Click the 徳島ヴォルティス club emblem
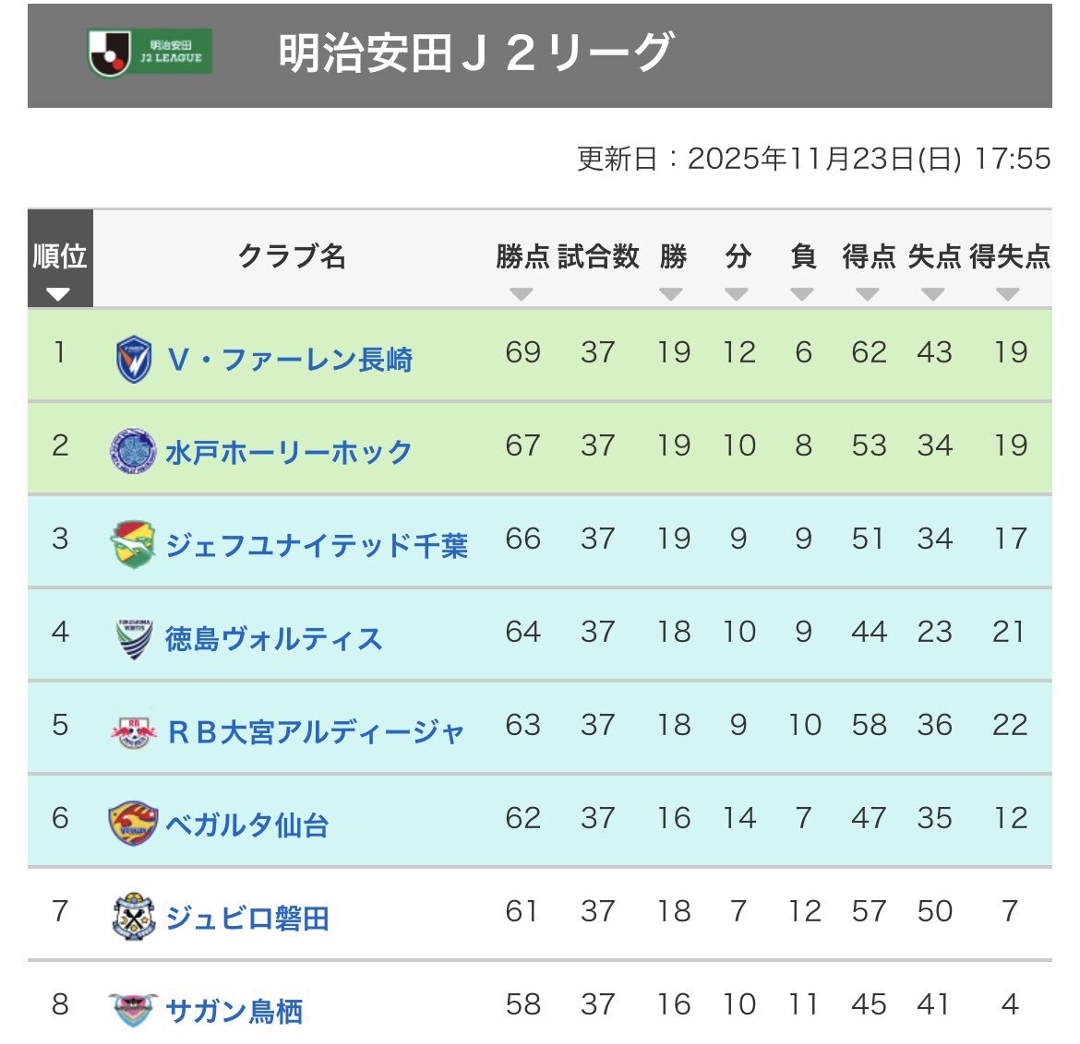Viewport: 1080px width, 1044px height. [x=134, y=638]
